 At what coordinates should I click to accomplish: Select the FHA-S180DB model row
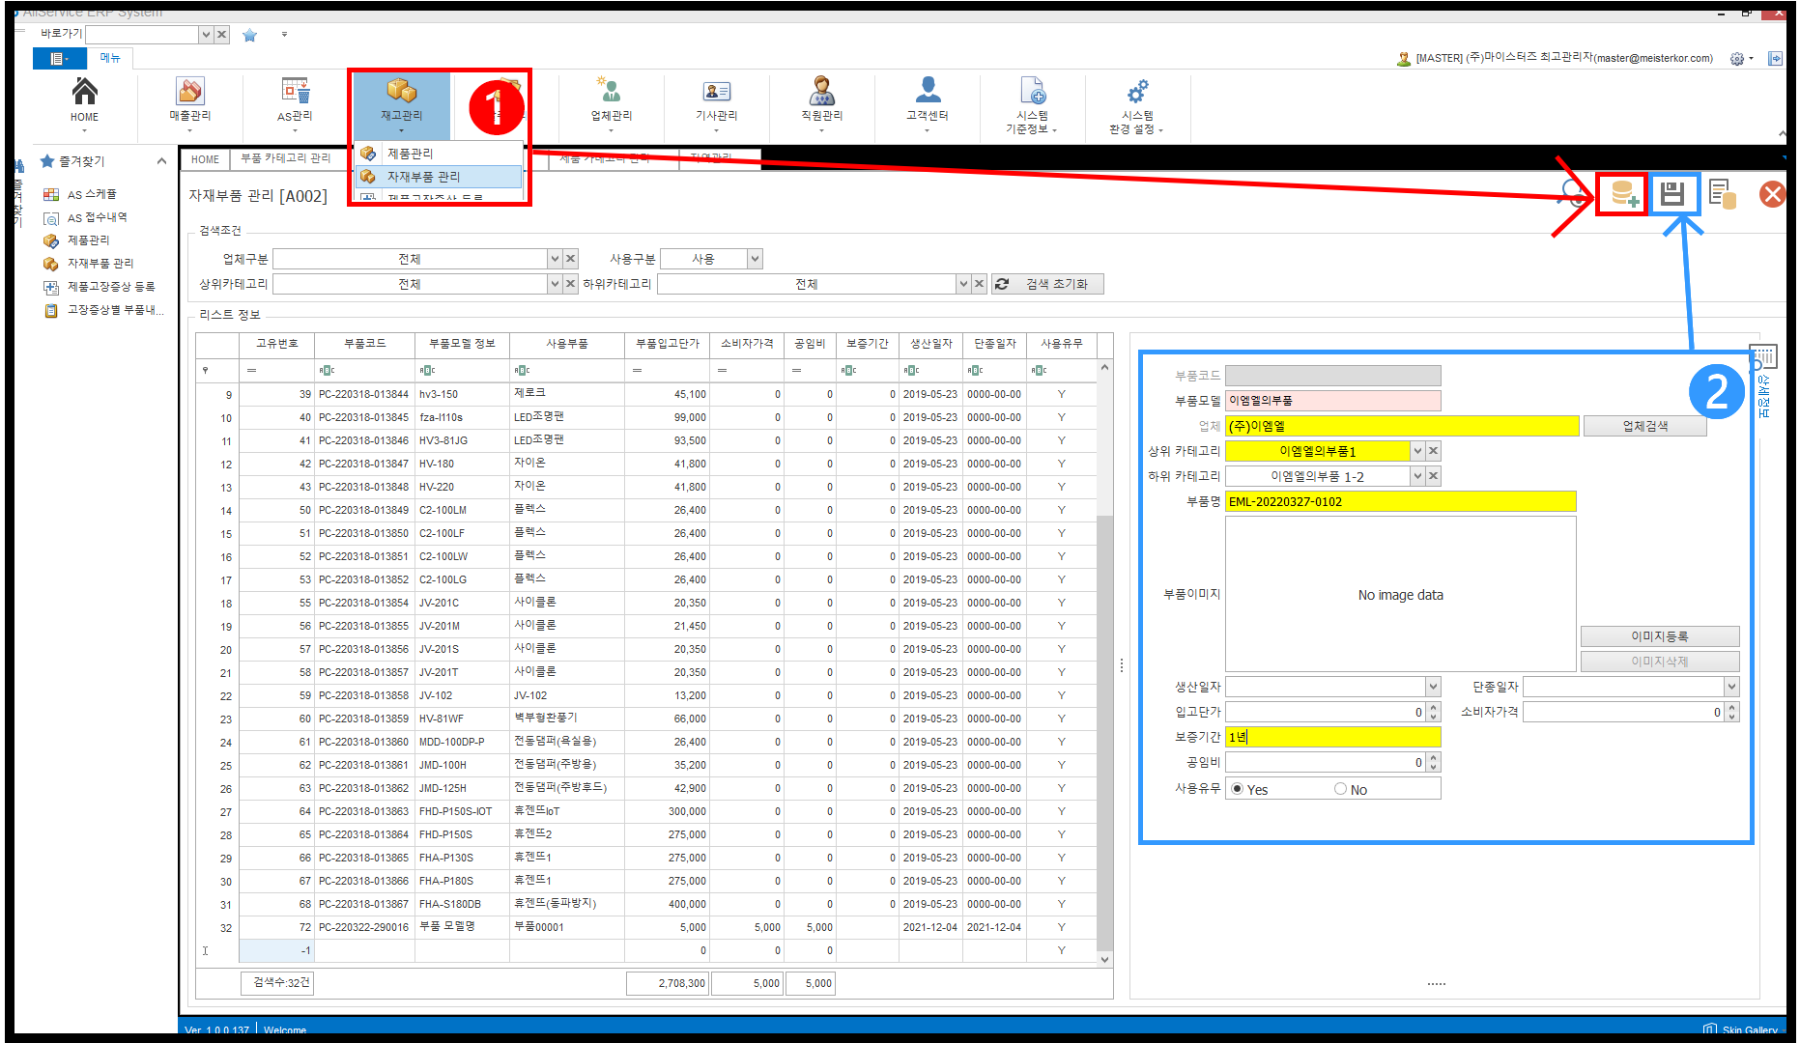646,904
